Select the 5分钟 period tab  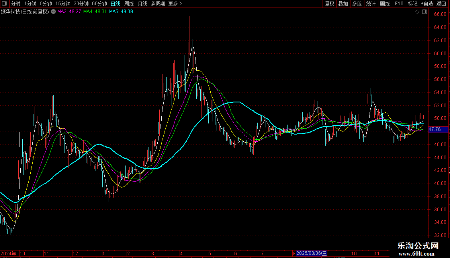(46, 4)
